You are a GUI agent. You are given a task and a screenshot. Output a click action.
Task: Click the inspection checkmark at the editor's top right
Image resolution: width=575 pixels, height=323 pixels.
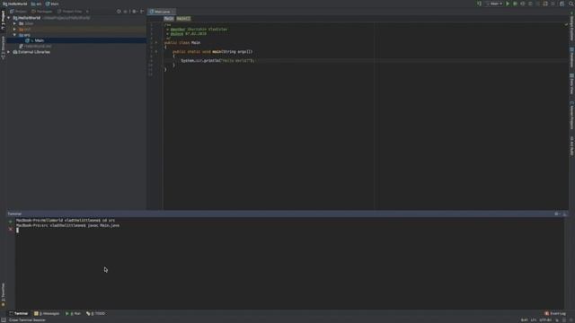tap(566, 24)
